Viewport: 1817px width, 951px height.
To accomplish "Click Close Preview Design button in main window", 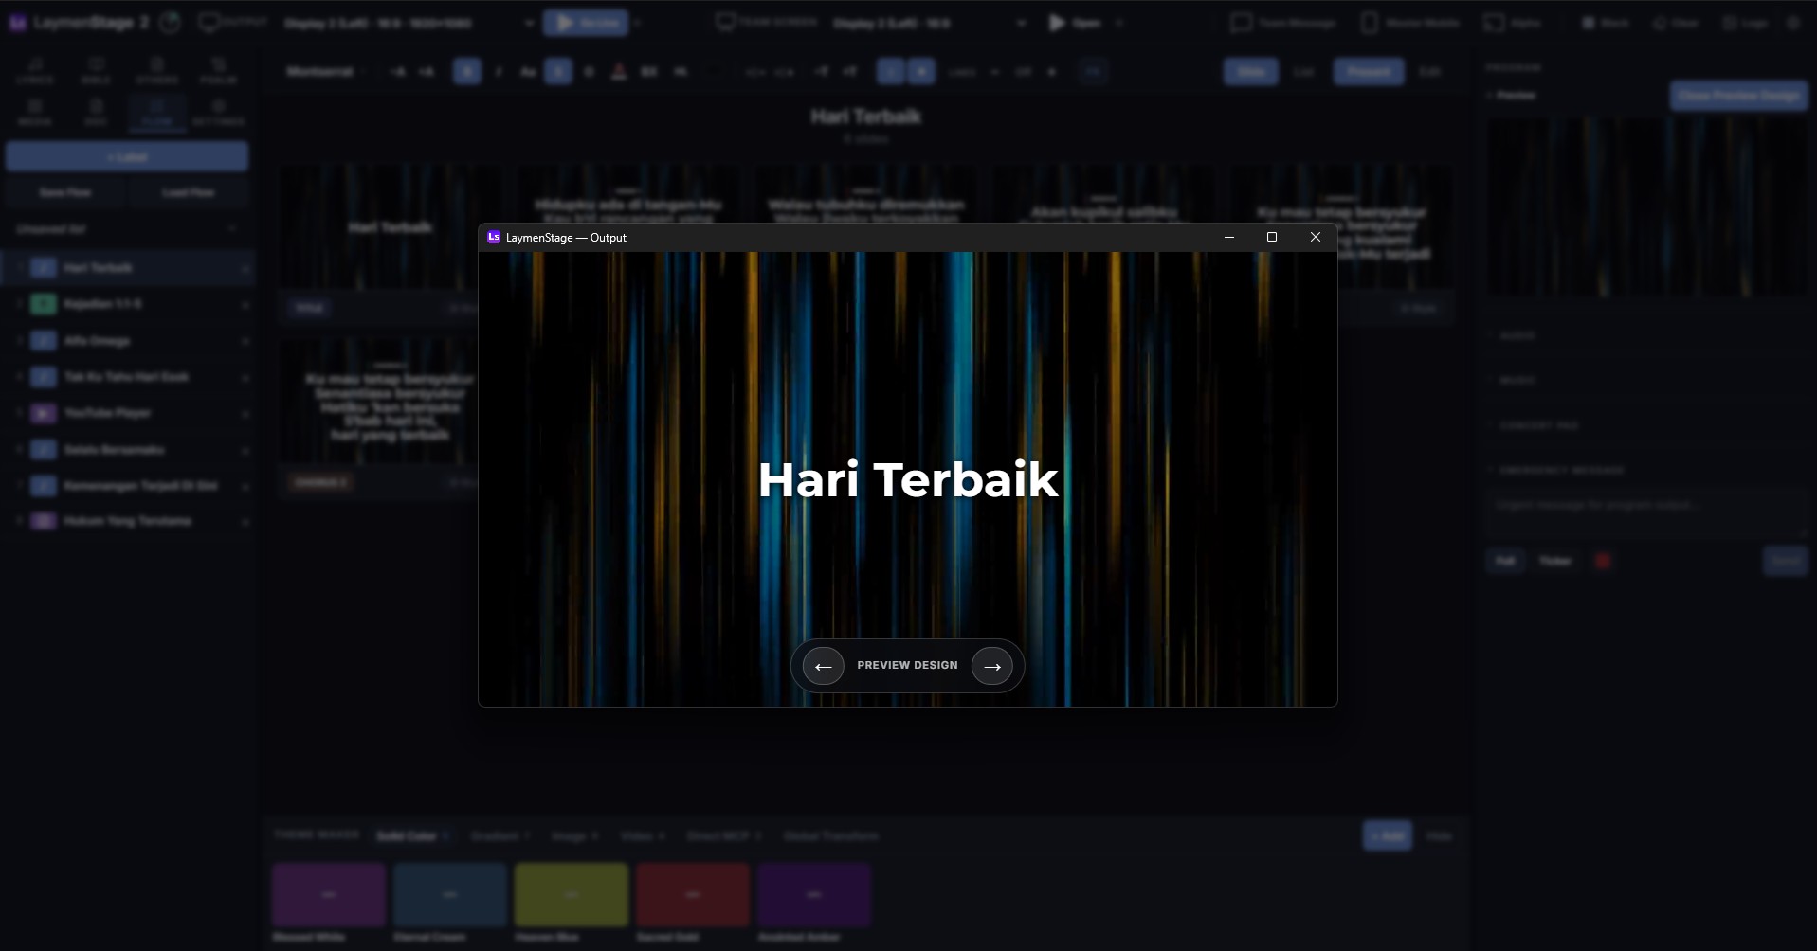I will (1739, 96).
